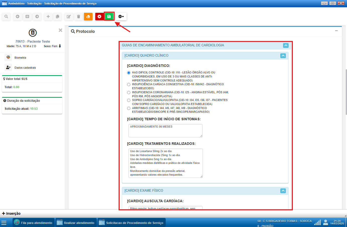This screenshot has height=227, width=347.
Task: Click the magnifier search toolbar icon
Action: click(x=6, y=17)
